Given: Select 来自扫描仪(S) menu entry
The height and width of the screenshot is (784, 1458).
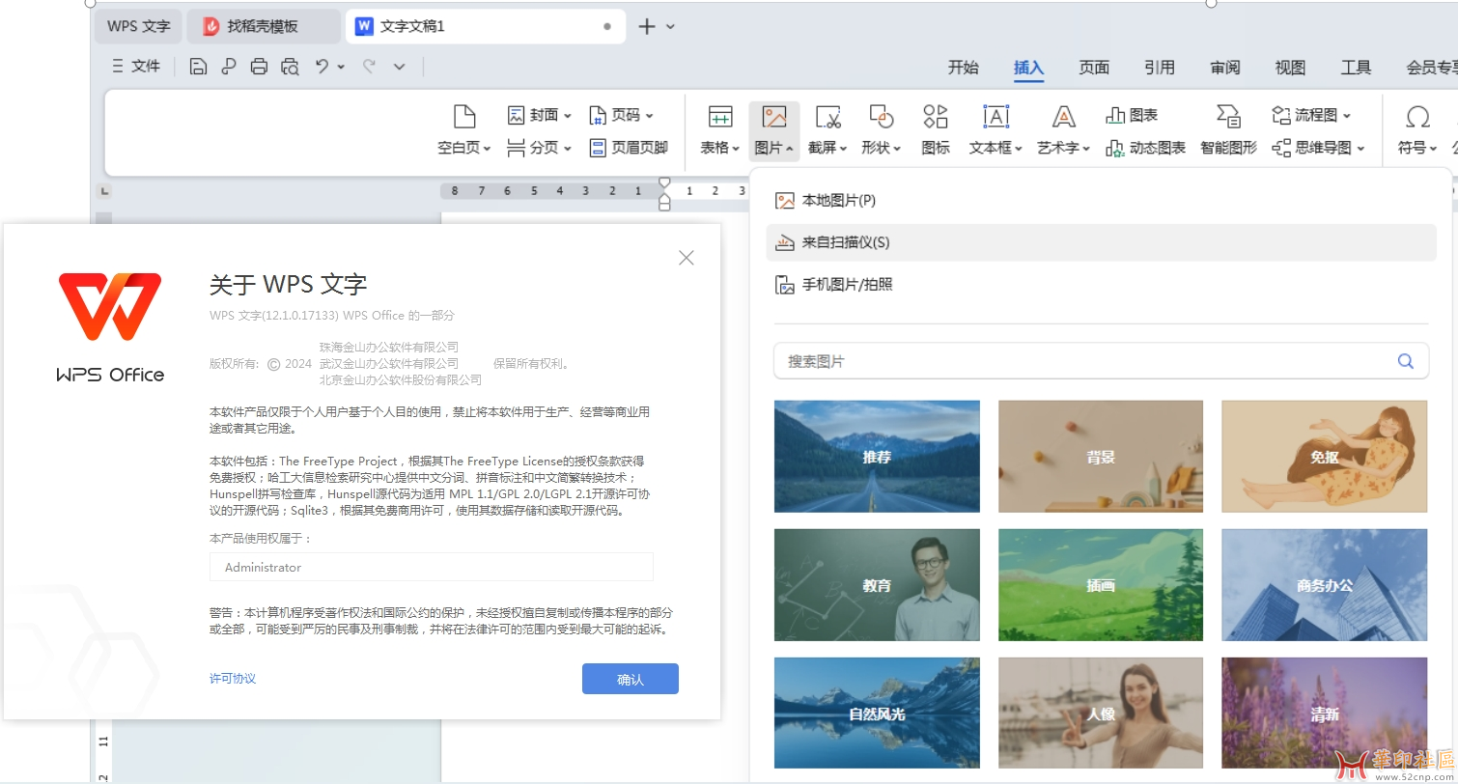Looking at the screenshot, I should (1101, 242).
